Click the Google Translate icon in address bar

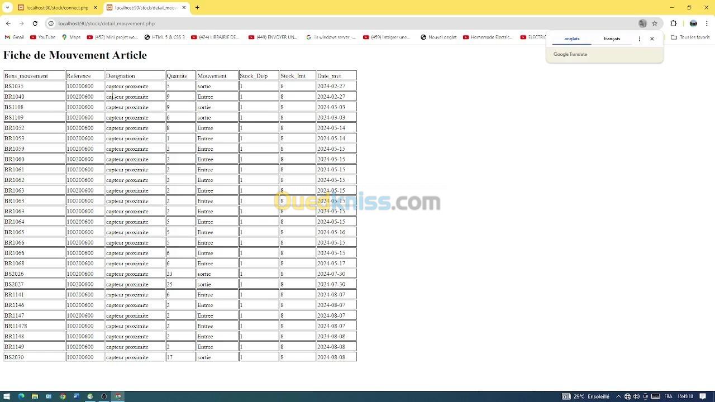tap(642, 23)
